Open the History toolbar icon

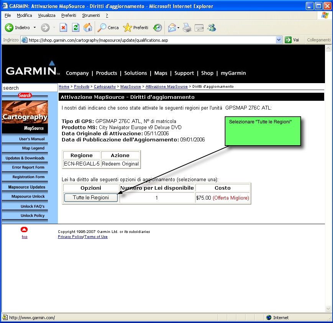(x=157, y=28)
